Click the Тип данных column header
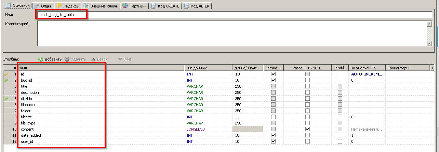 [x=209, y=68]
